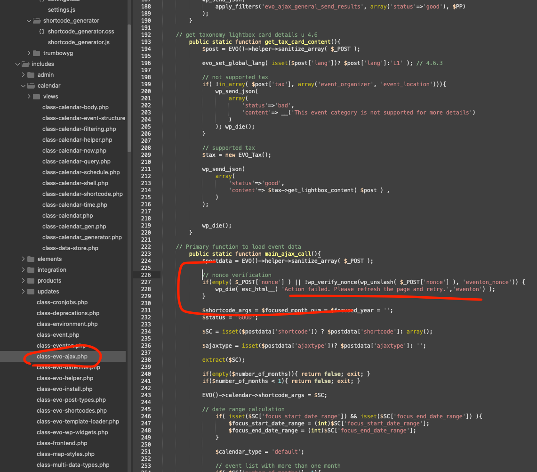
Task: Open class-multi-data-types.php
Action: pyautogui.click(x=73, y=465)
